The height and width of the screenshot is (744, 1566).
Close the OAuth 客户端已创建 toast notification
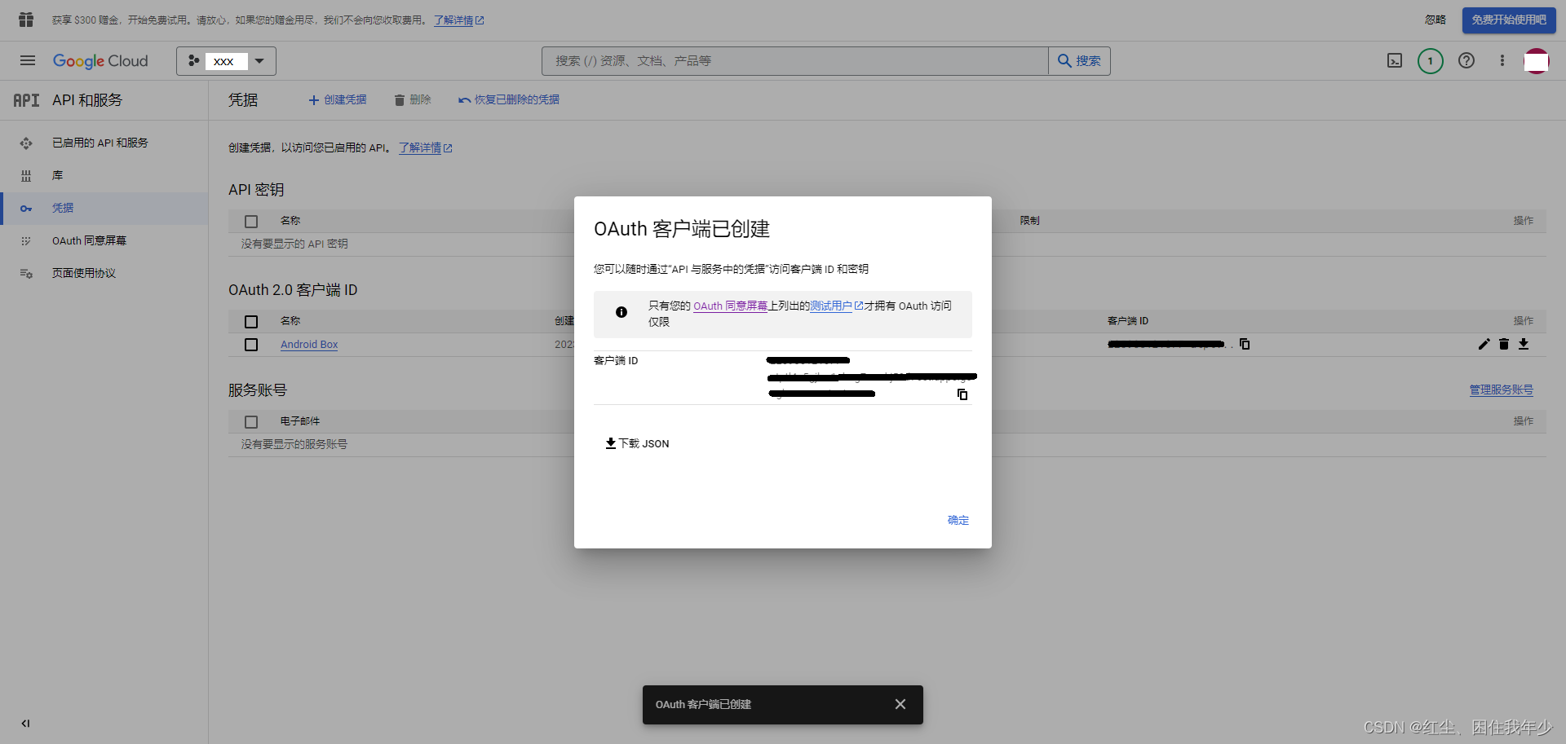coord(900,704)
